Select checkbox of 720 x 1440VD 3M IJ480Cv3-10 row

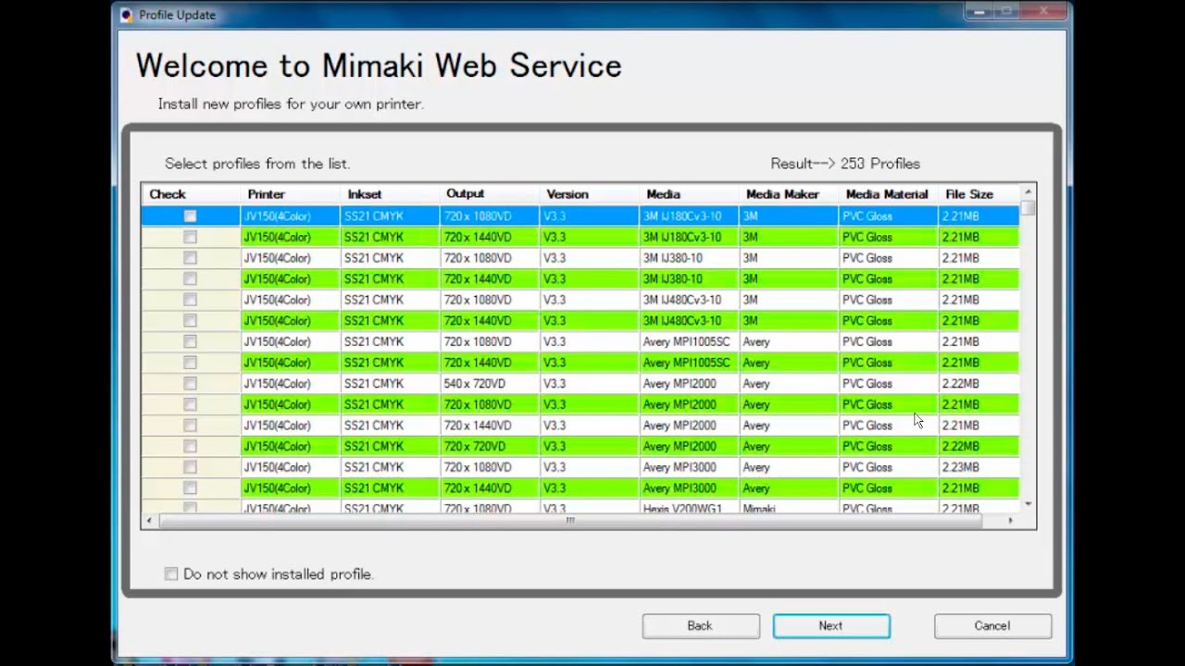[x=190, y=320]
